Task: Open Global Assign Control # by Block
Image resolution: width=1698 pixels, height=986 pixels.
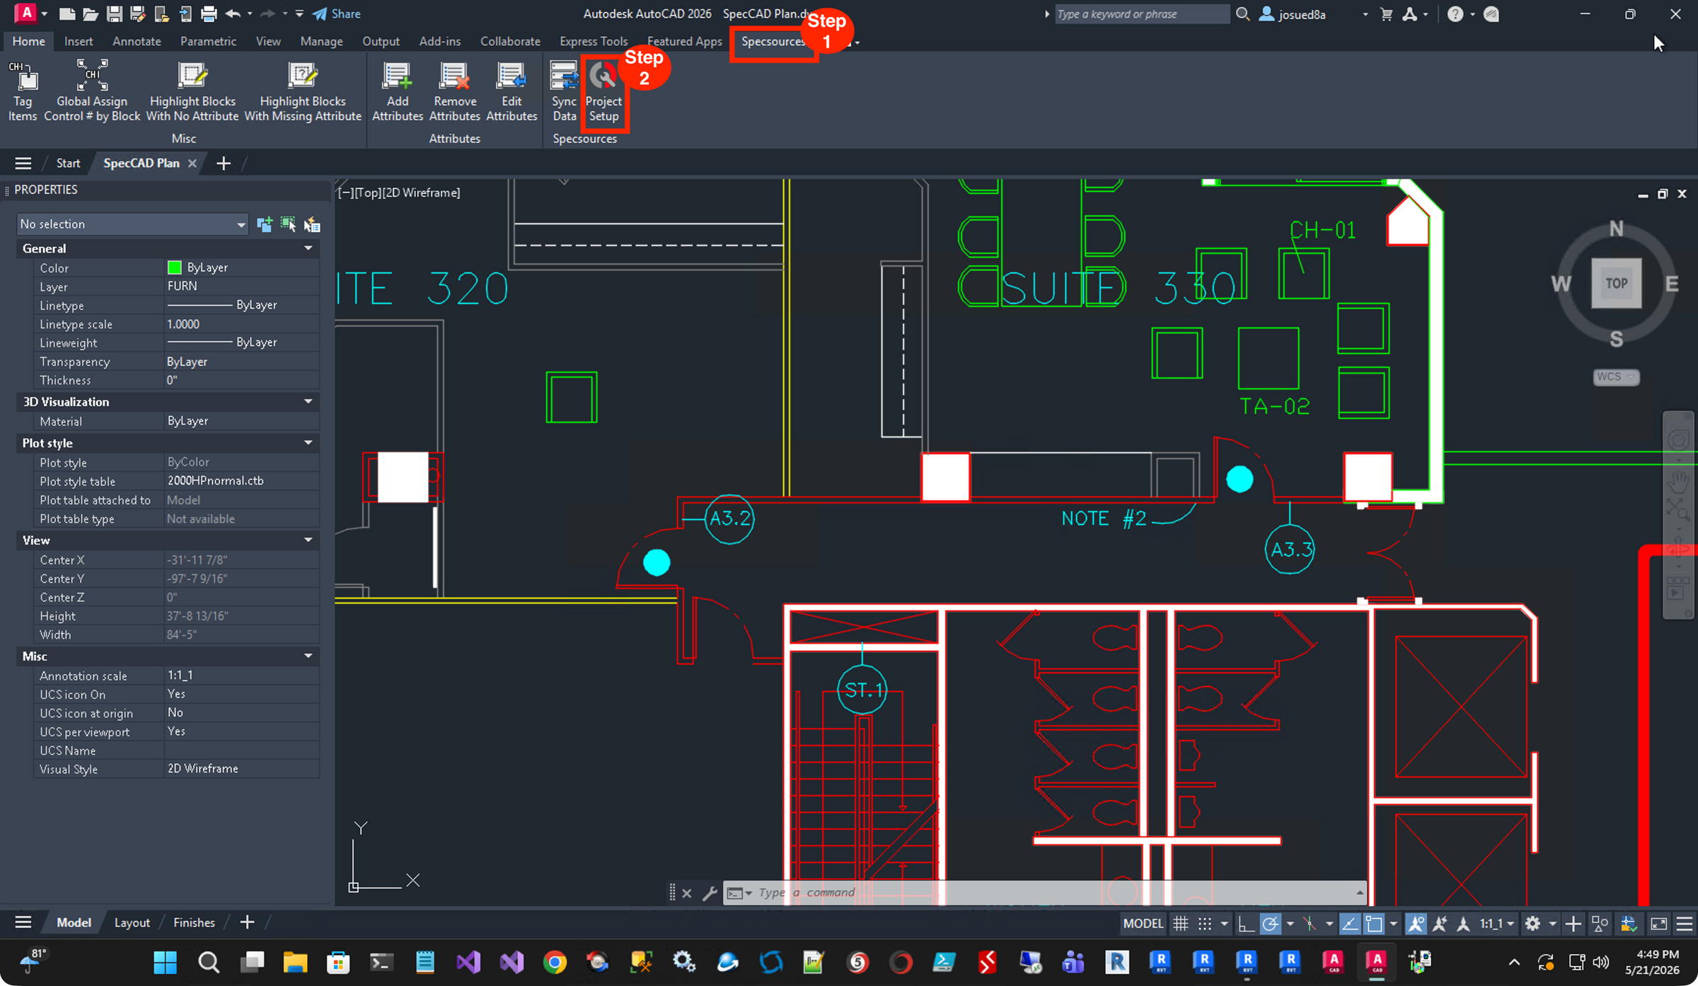Action: coord(92,91)
